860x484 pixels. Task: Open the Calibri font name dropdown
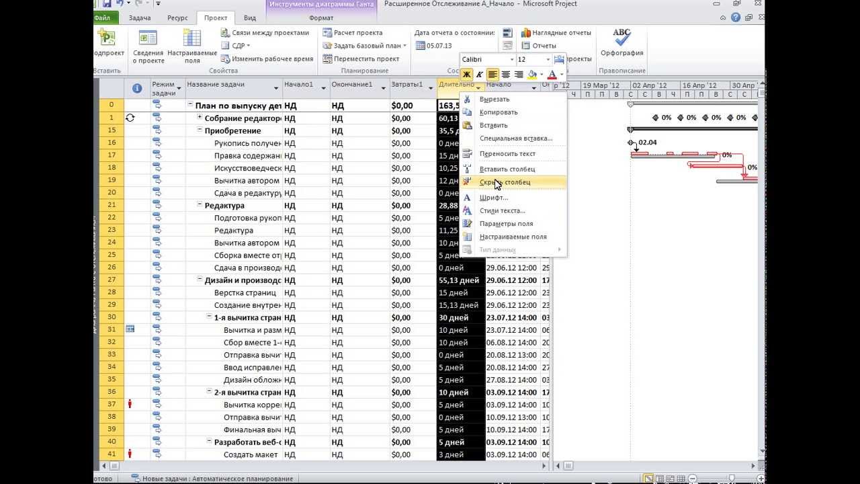(511, 60)
